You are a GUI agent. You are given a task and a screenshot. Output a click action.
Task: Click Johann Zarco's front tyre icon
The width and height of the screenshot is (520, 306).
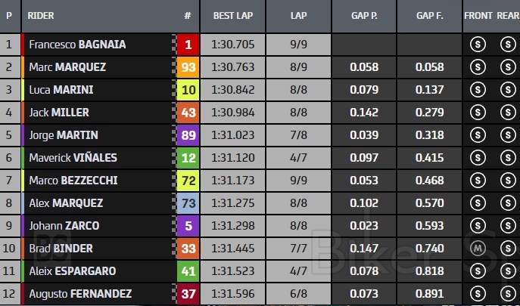pos(478,226)
